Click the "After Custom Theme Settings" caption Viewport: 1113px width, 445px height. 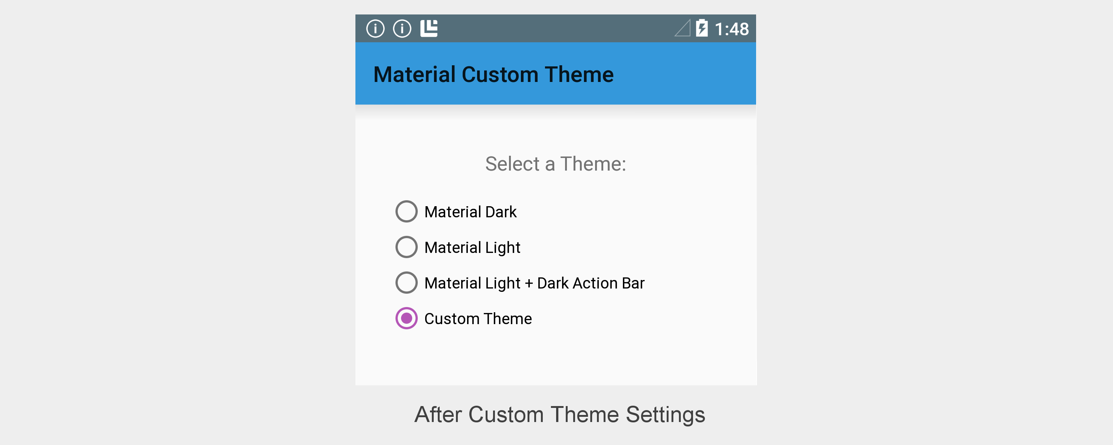coord(559,414)
